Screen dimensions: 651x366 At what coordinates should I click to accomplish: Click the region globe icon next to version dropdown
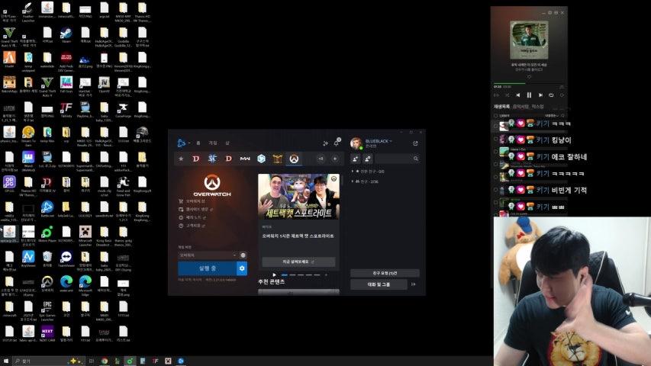coord(243,255)
